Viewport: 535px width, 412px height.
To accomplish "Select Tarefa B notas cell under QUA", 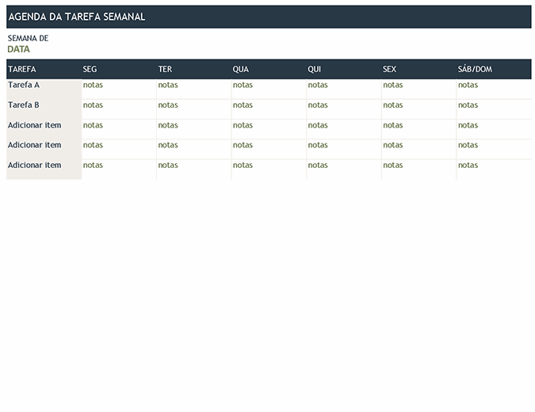I will (243, 105).
